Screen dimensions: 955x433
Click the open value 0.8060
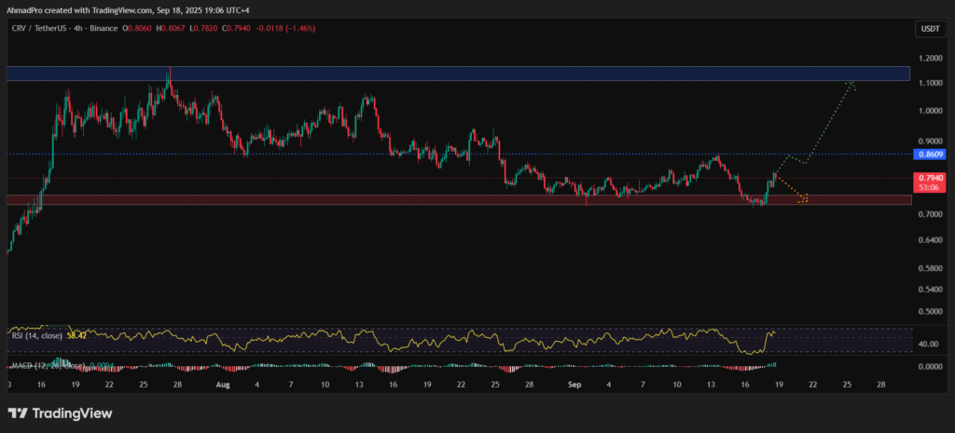coord(142,28)
